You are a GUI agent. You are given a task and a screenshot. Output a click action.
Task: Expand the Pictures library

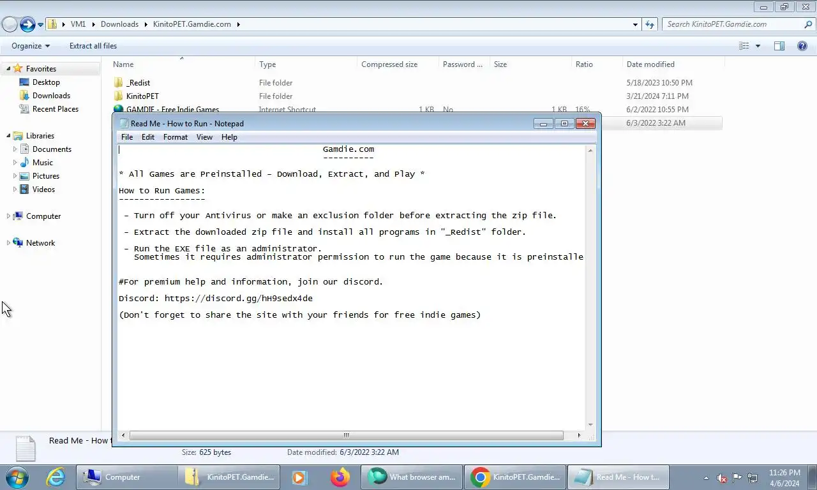tap(15, 176)
